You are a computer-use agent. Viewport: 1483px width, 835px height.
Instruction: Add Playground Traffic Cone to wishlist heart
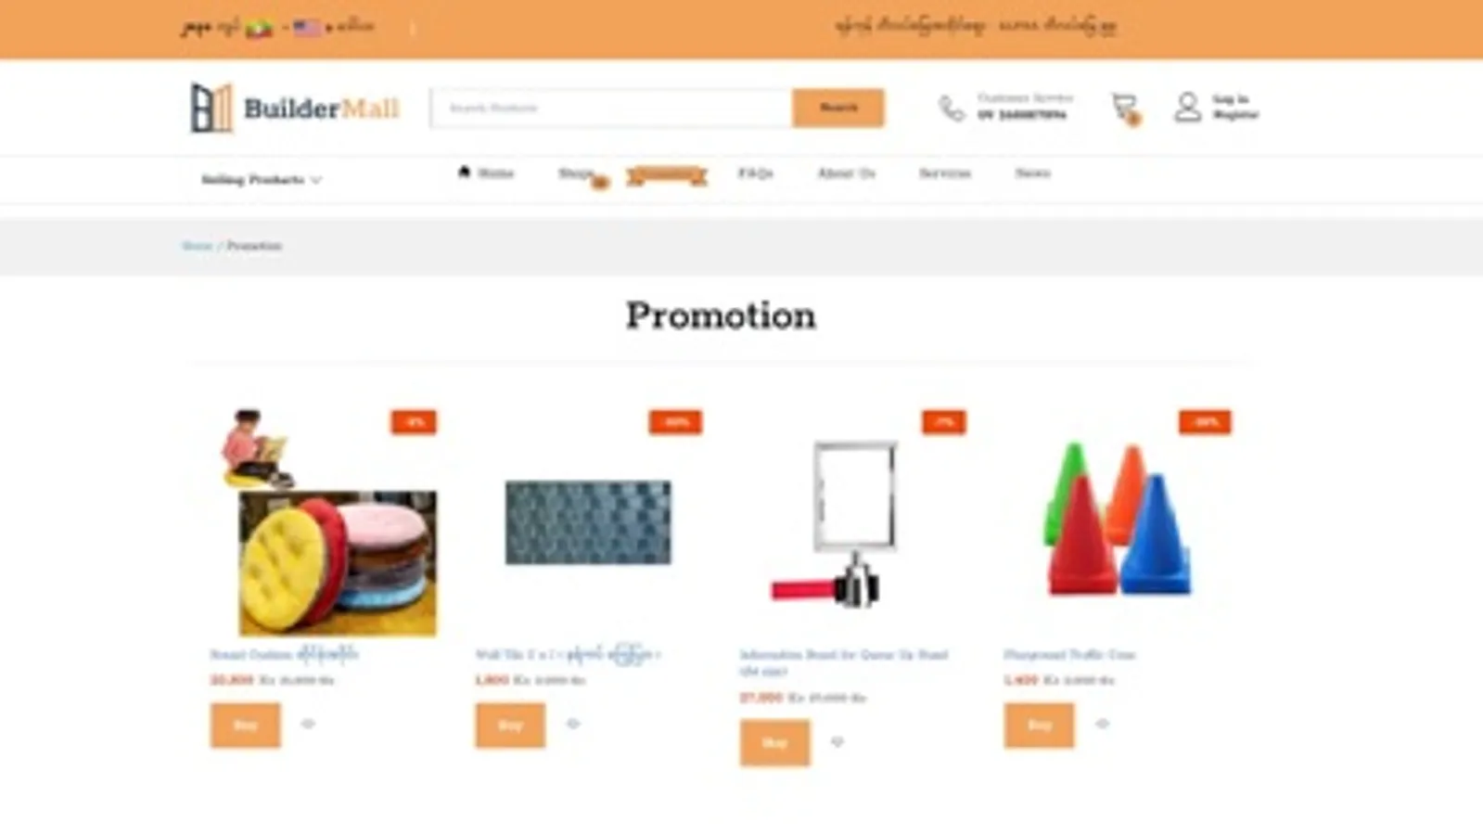pyautogui.click(x=1102, y=724)
